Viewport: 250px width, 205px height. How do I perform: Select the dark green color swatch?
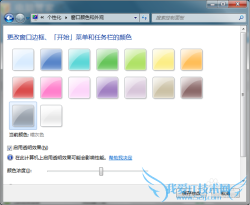[107, 59]
